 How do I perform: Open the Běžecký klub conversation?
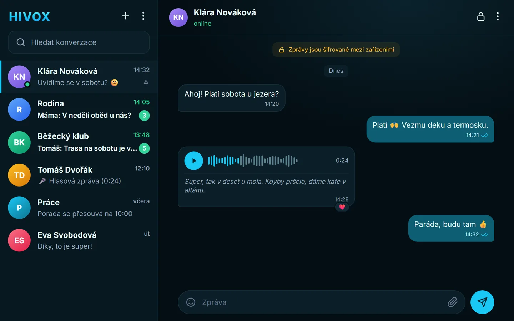click(79, 142)
